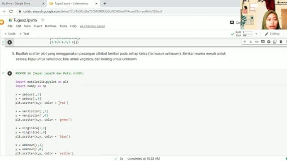Click the x = setosa[:,3] line
287x161 pixels.
pos(28,94)
